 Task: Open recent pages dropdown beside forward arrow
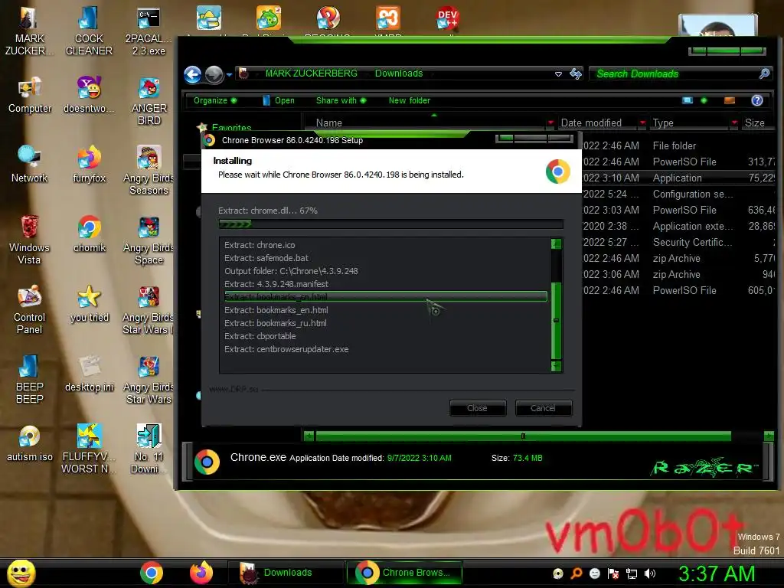(x=229, y=74)
